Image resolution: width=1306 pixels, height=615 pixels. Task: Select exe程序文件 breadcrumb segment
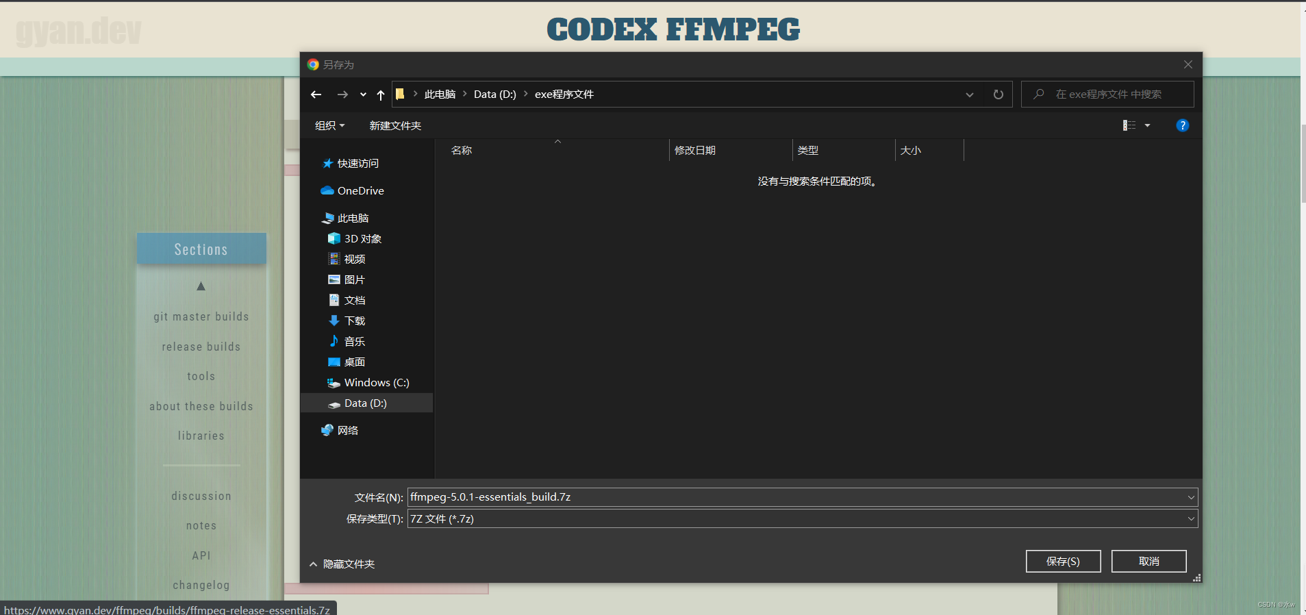tap(564, 95)
